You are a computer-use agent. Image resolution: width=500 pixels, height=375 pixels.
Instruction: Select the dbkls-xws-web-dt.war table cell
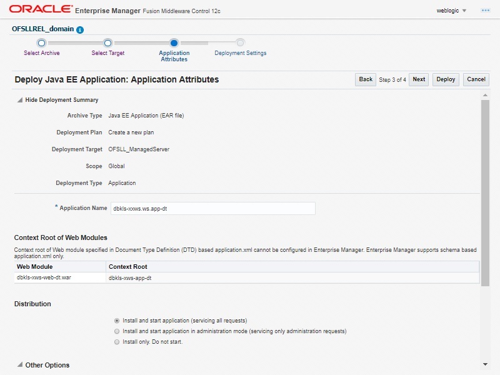coord(60,277)
